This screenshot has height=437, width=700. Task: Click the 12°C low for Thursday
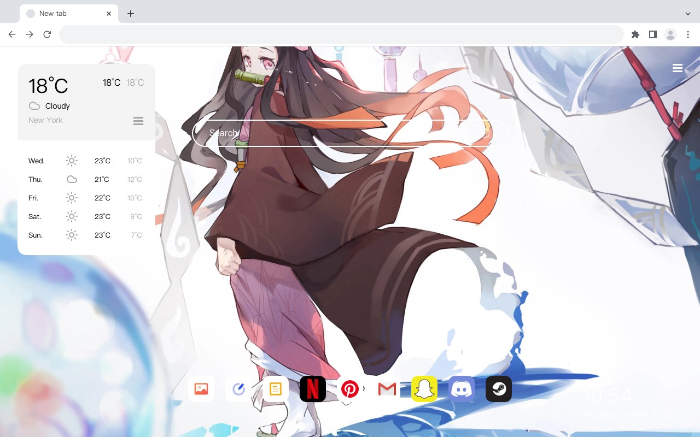click(x=135, y=179)
